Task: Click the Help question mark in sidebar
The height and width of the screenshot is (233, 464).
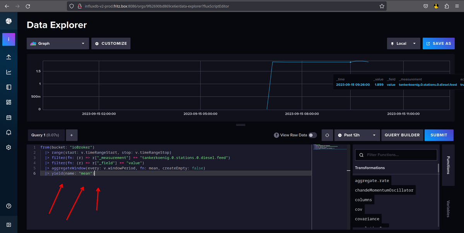Action: point(9,206)
